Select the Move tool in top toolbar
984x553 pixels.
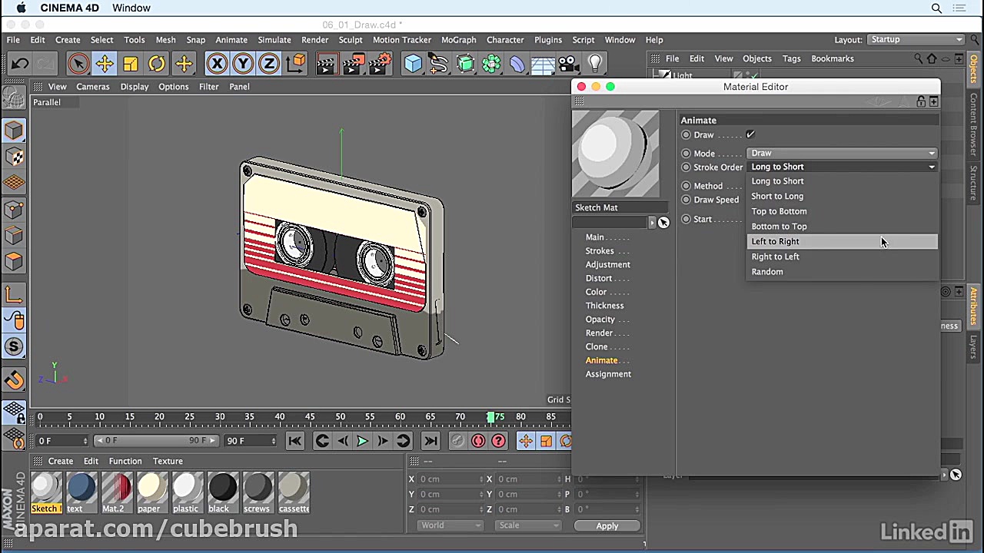point(104,64)
